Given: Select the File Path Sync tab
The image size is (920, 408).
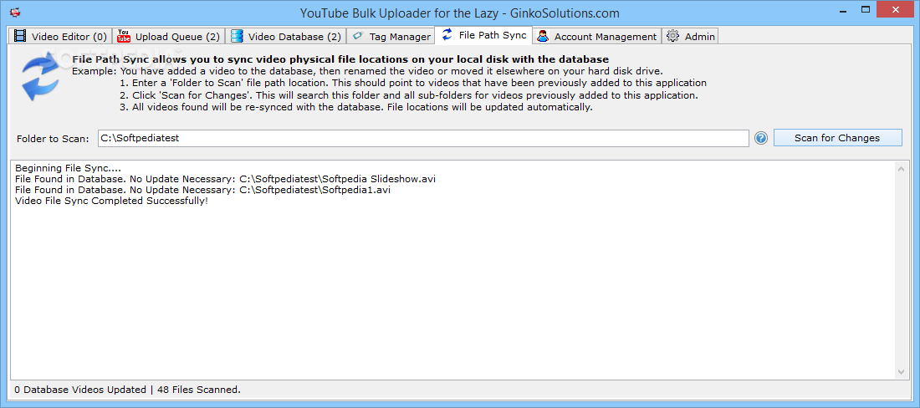Looking at the screenshot, I should point(483,35).
